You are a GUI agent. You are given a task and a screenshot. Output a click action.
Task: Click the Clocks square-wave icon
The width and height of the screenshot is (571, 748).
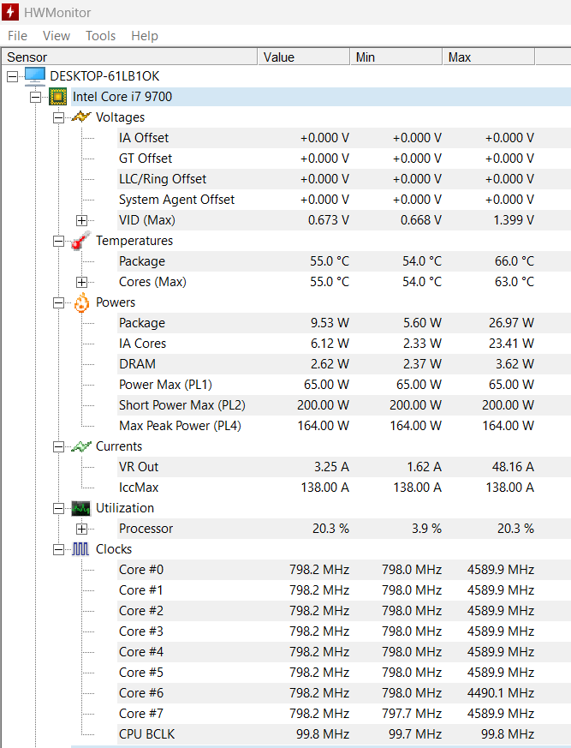(x=80, y=549)
